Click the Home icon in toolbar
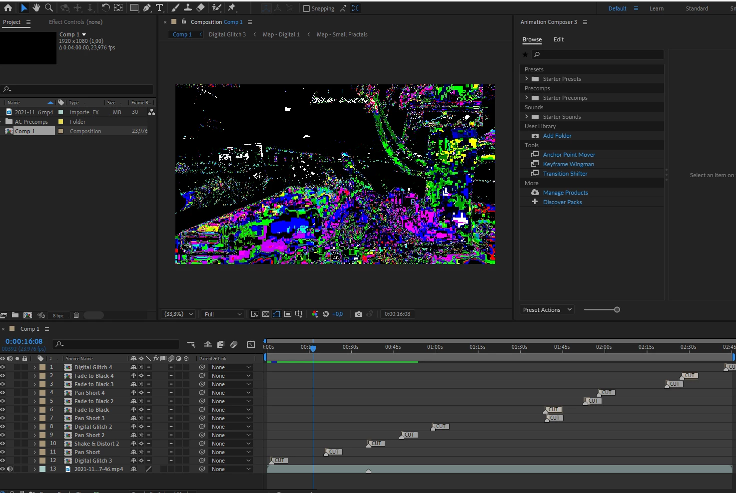The height and width of the screenshot is (493, 736). click(8, 8)
